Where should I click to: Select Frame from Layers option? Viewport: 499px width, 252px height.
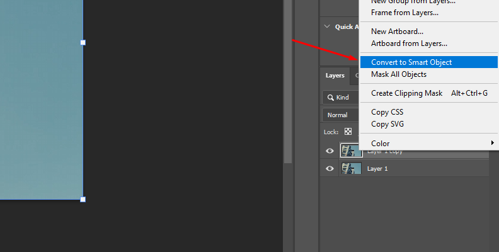(404, 13)
